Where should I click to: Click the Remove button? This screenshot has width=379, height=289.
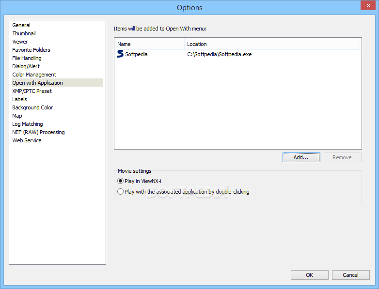pyautogui.click(x=342, y=157)
